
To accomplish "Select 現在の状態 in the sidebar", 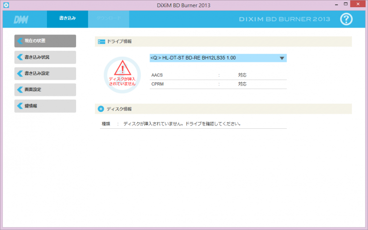I will point(45,41).
